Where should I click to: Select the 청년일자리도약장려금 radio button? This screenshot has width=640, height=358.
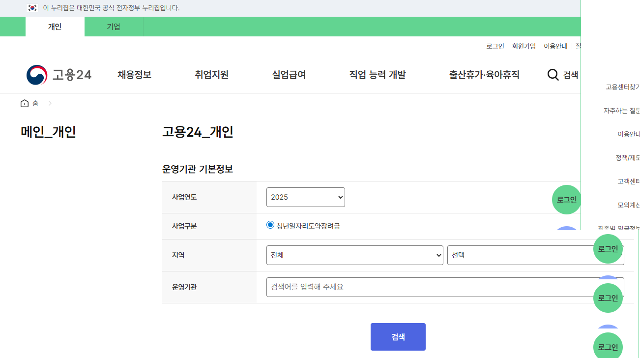(269, 225)
